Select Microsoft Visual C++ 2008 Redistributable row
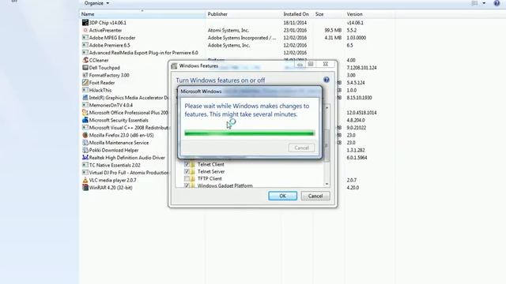506x284 pixels. point(237,128)
